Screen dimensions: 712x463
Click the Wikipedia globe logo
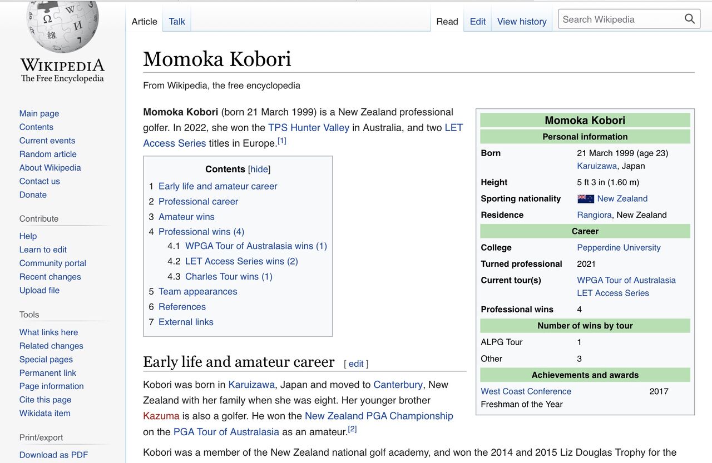point(62,26)
